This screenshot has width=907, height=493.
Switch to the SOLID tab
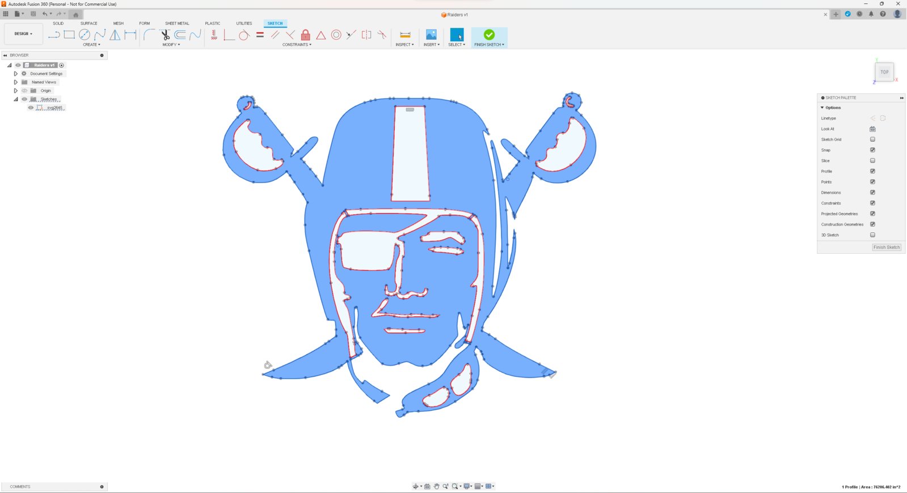(58, 23)
